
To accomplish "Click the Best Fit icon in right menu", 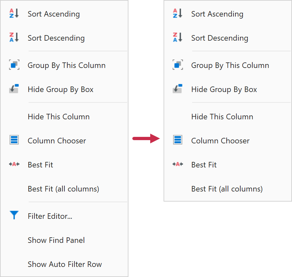I will click(x=178, y=165).
